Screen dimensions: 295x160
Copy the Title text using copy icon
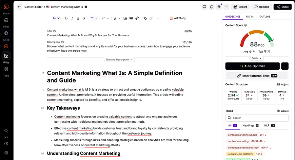[55, 31]
